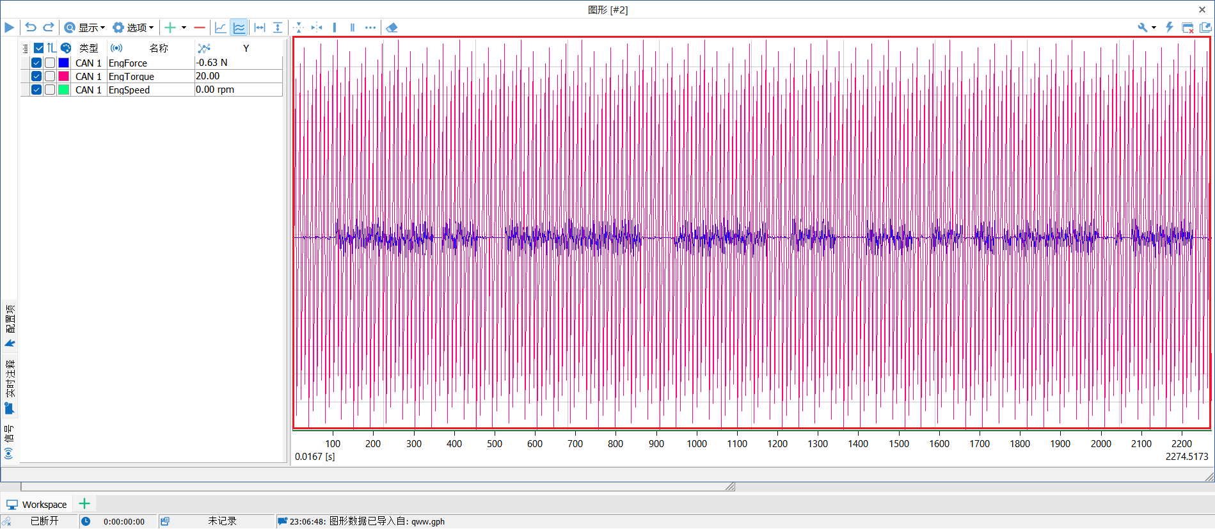Click the horizontal zoom arrows with dotted line icon
Screen dimensions: 1215x529
317,28
